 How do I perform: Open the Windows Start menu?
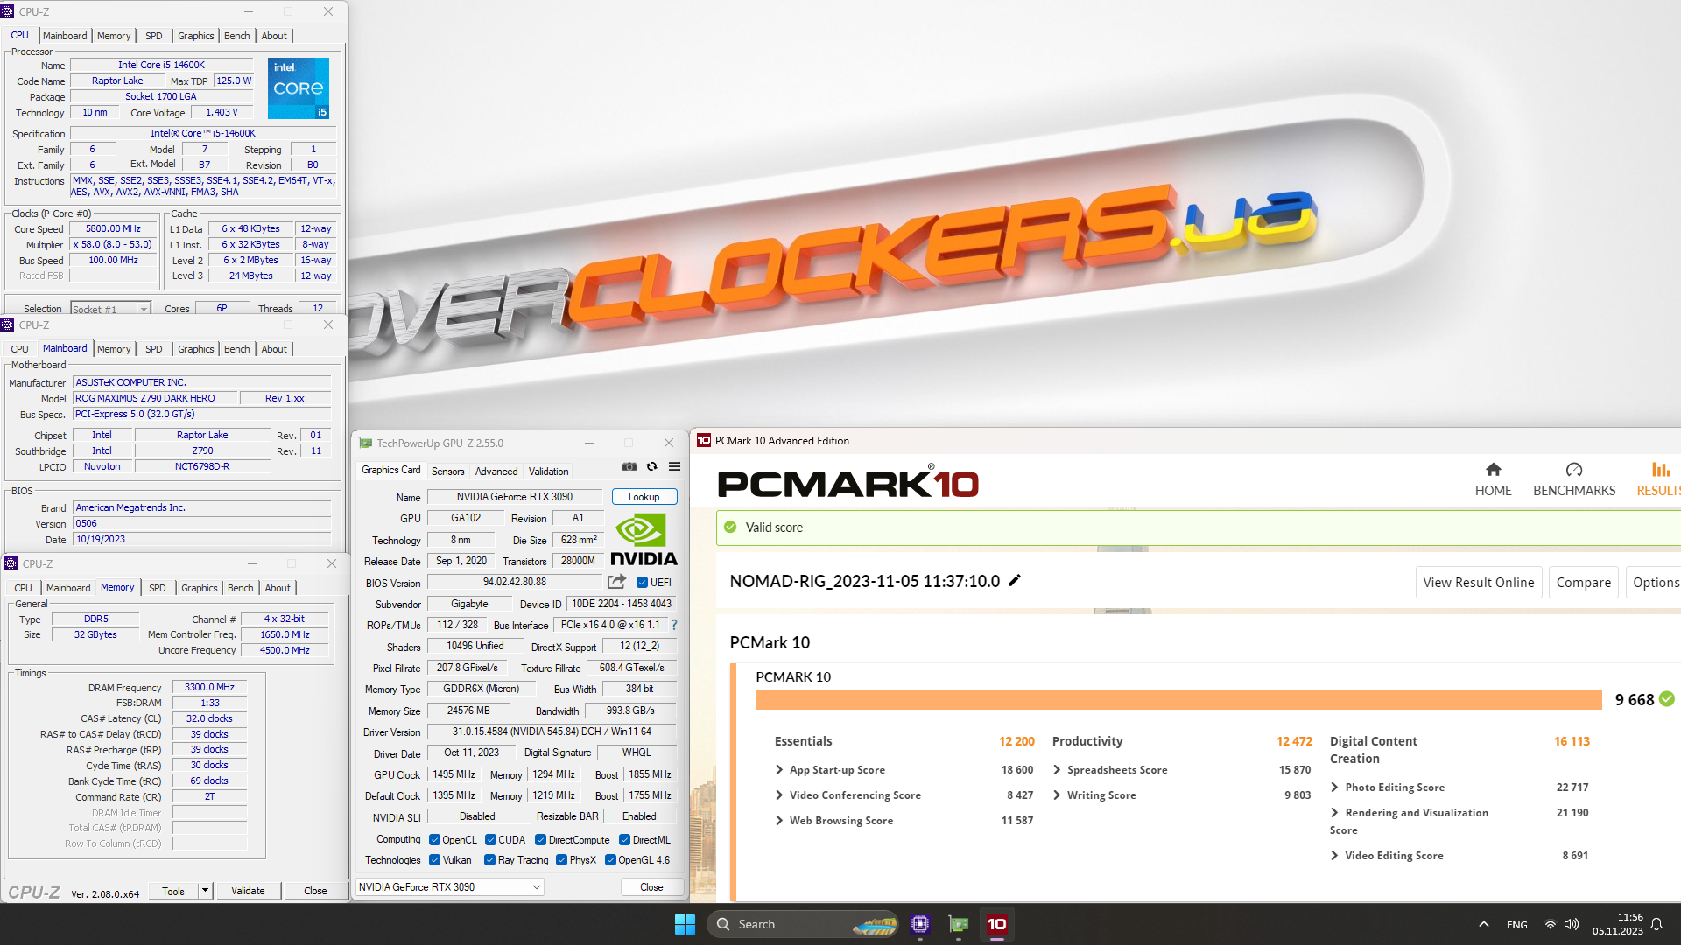click(x=685, y=924)
